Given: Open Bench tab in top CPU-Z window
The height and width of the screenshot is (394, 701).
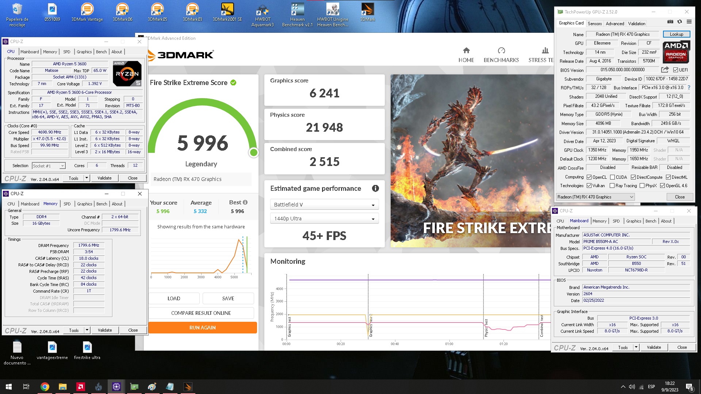Looking at the screenshot, I should [x=101, y=52].
